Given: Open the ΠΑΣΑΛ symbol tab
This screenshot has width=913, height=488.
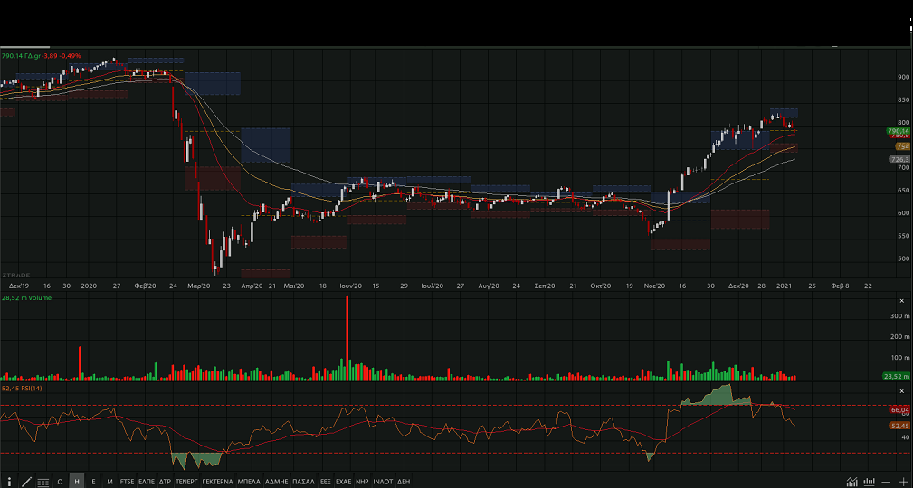Looking at the screenshot, I should [303, 482].
